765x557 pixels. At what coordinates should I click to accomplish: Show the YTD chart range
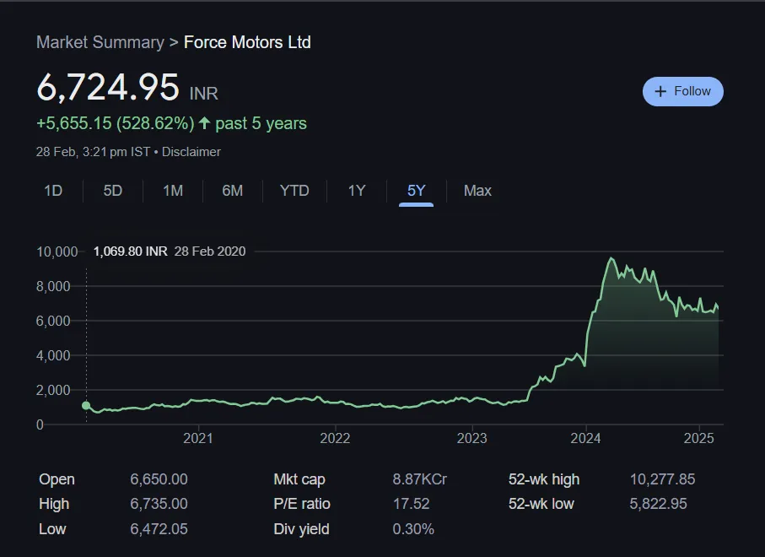pos(294,191)
